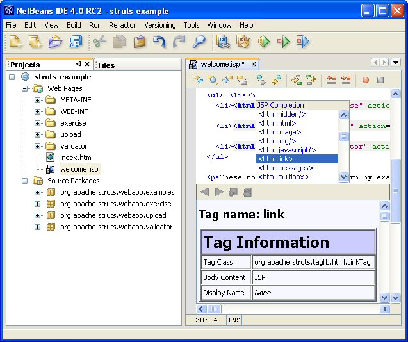Open the editor document list dropdown arrow
The image size is (408, 342).
[395, 63]
